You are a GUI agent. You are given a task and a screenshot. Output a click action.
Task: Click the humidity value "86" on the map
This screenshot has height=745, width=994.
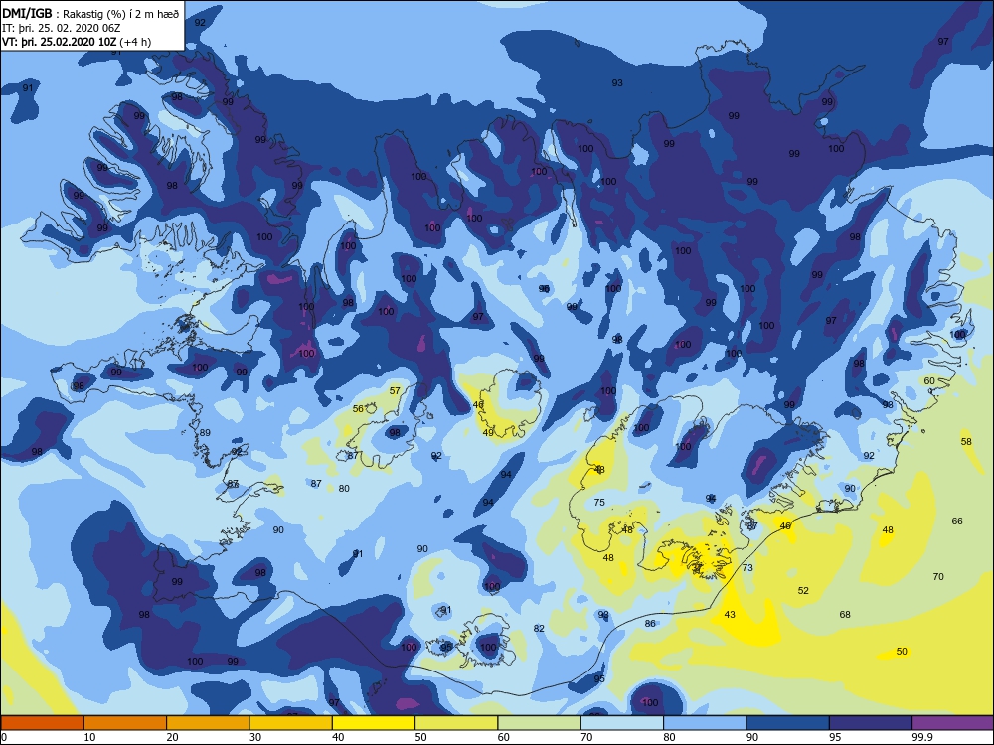pos(650,624)
